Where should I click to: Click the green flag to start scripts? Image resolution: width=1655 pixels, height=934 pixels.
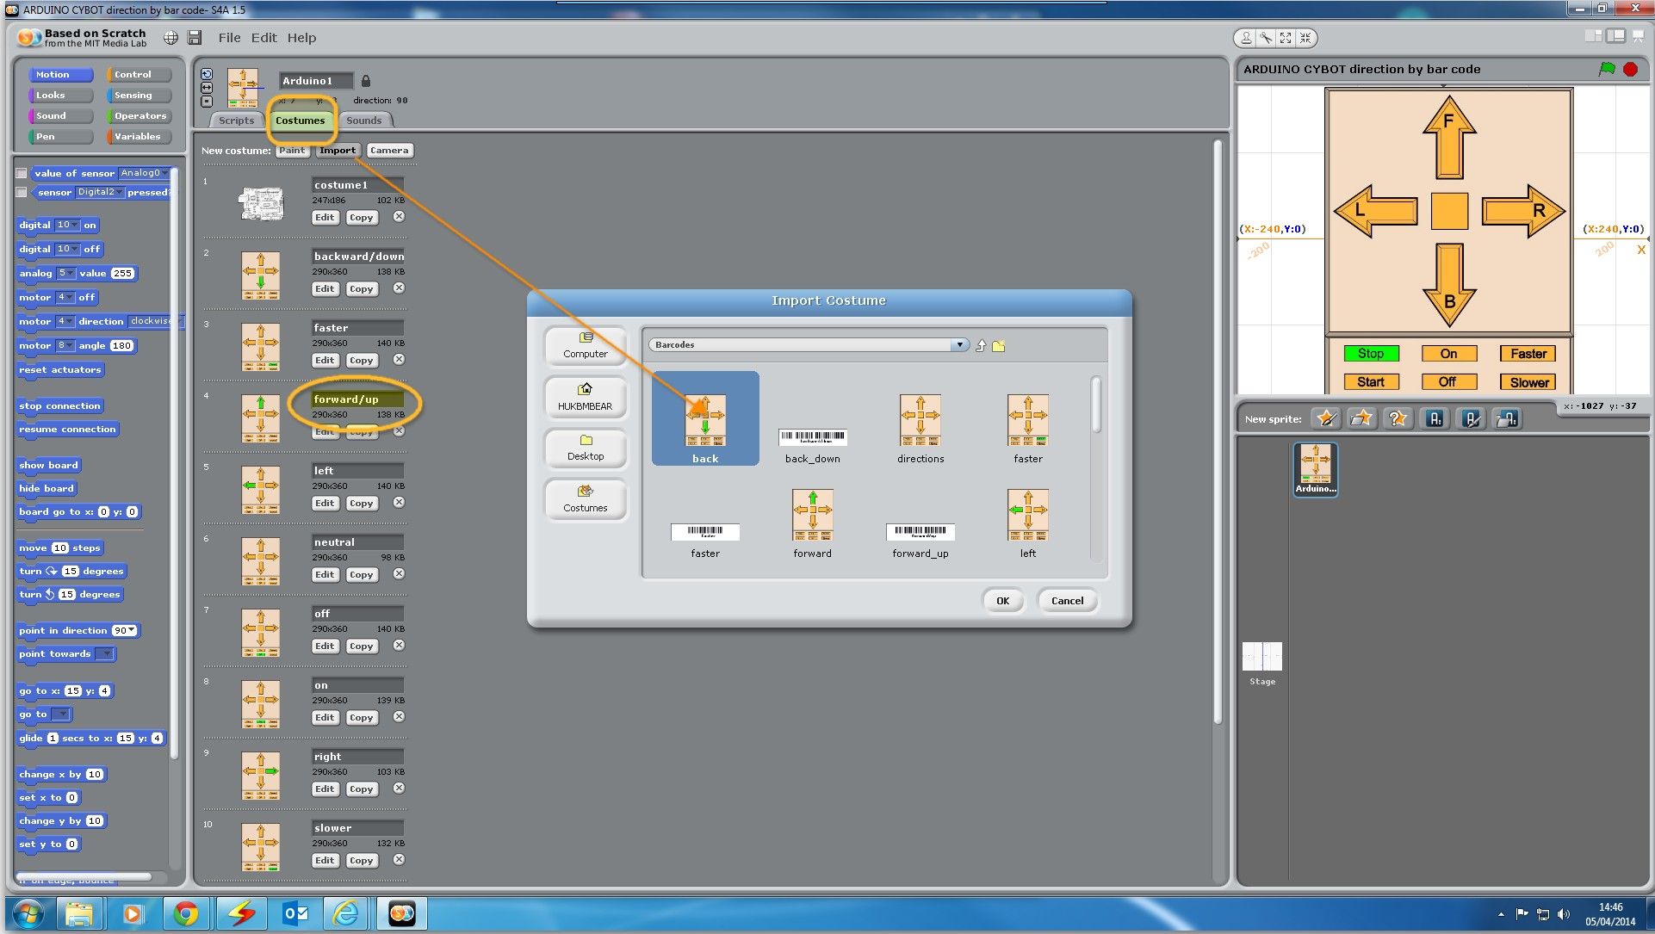tap(1607, 70)
